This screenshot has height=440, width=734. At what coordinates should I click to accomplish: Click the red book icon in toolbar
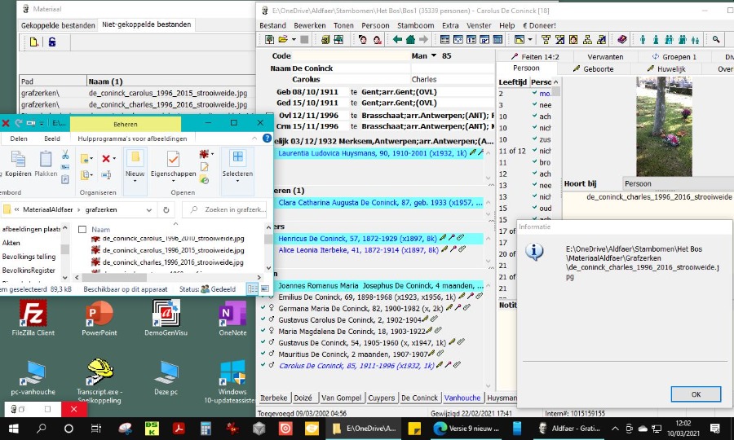click(622, 39)
